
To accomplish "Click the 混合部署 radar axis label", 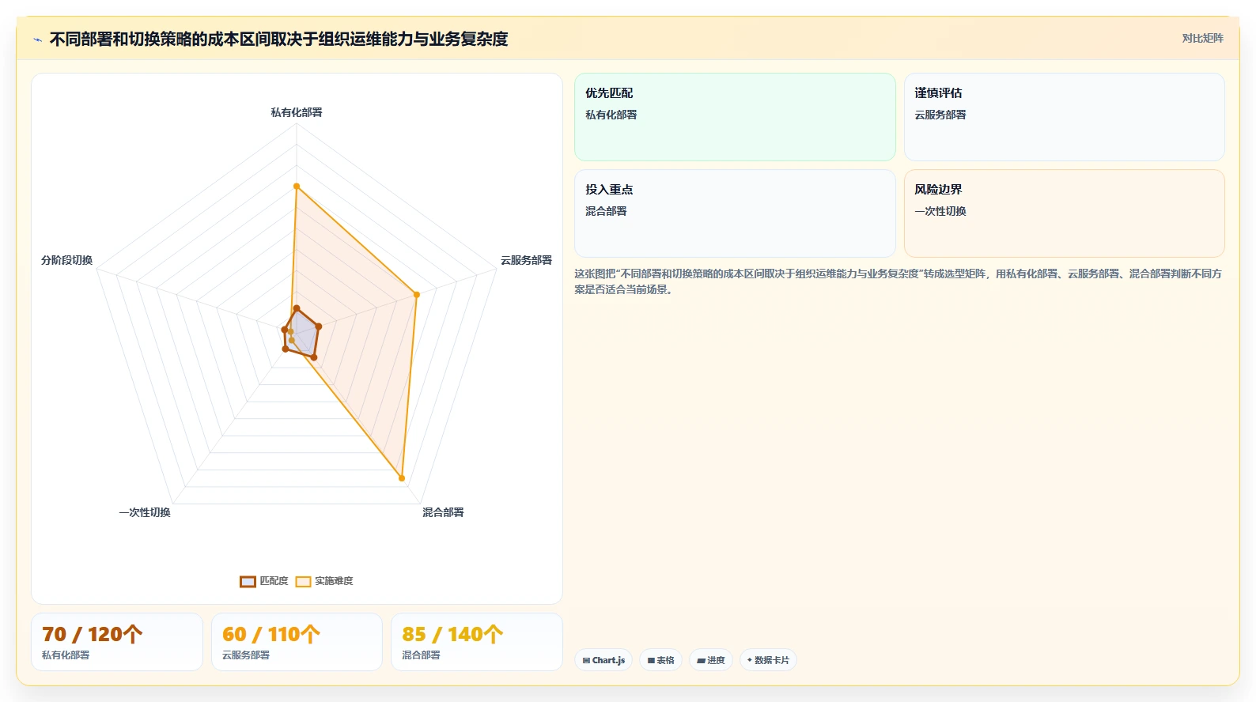I will tap(443, 512).
